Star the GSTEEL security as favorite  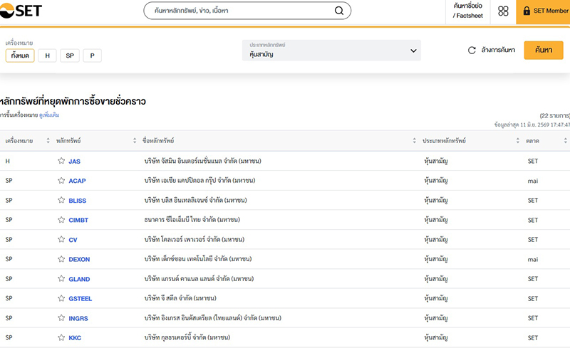61,298
